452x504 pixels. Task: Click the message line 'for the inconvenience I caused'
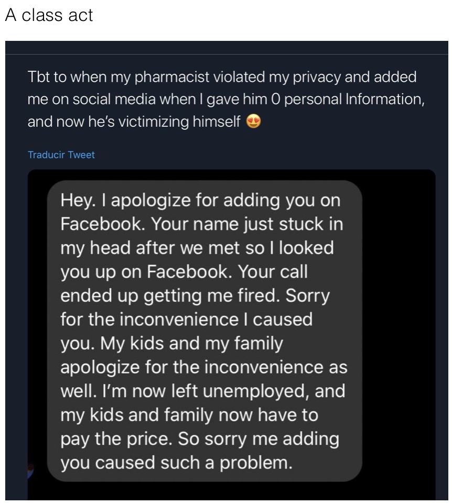coord(186,320)
